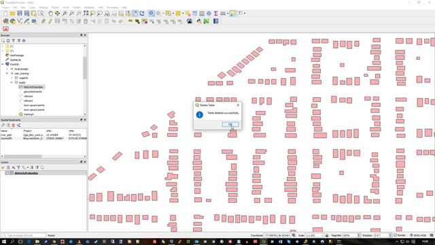Open File Explorer from the taskbar
The image size is (435, 245).
[37, 242]
